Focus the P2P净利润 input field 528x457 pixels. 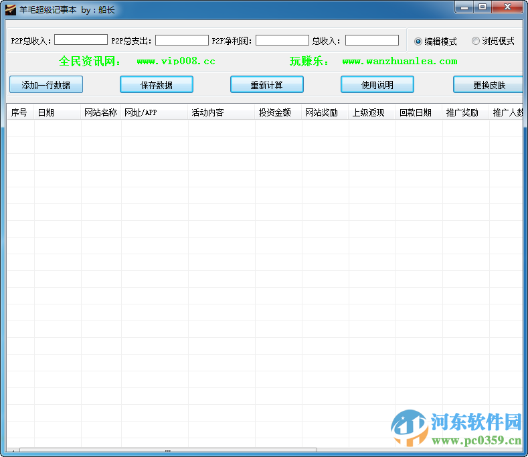282,40
